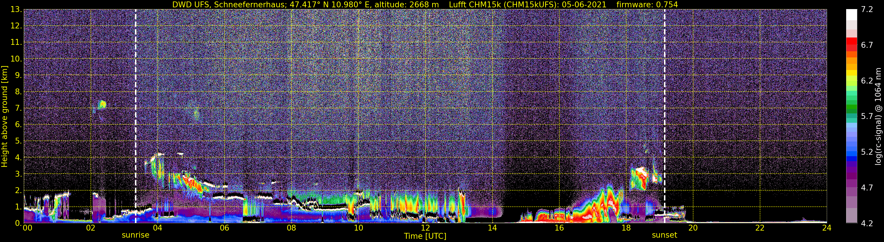
Task: Click the "04" tick on the time axis
Action: 158,228
